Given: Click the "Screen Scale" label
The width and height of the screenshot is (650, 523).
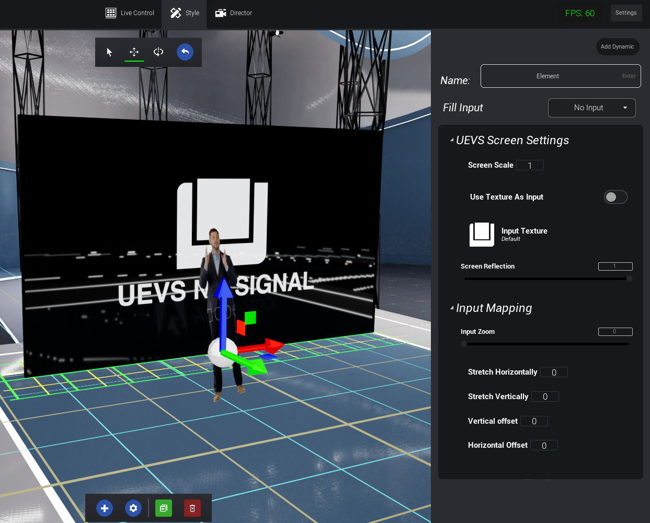Looking at the screenshot, I should (x=491, y=165).
